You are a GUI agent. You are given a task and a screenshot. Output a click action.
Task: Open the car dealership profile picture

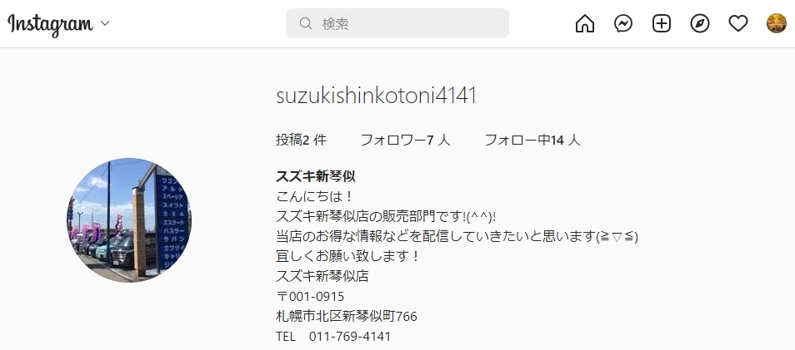pos(129,220)
